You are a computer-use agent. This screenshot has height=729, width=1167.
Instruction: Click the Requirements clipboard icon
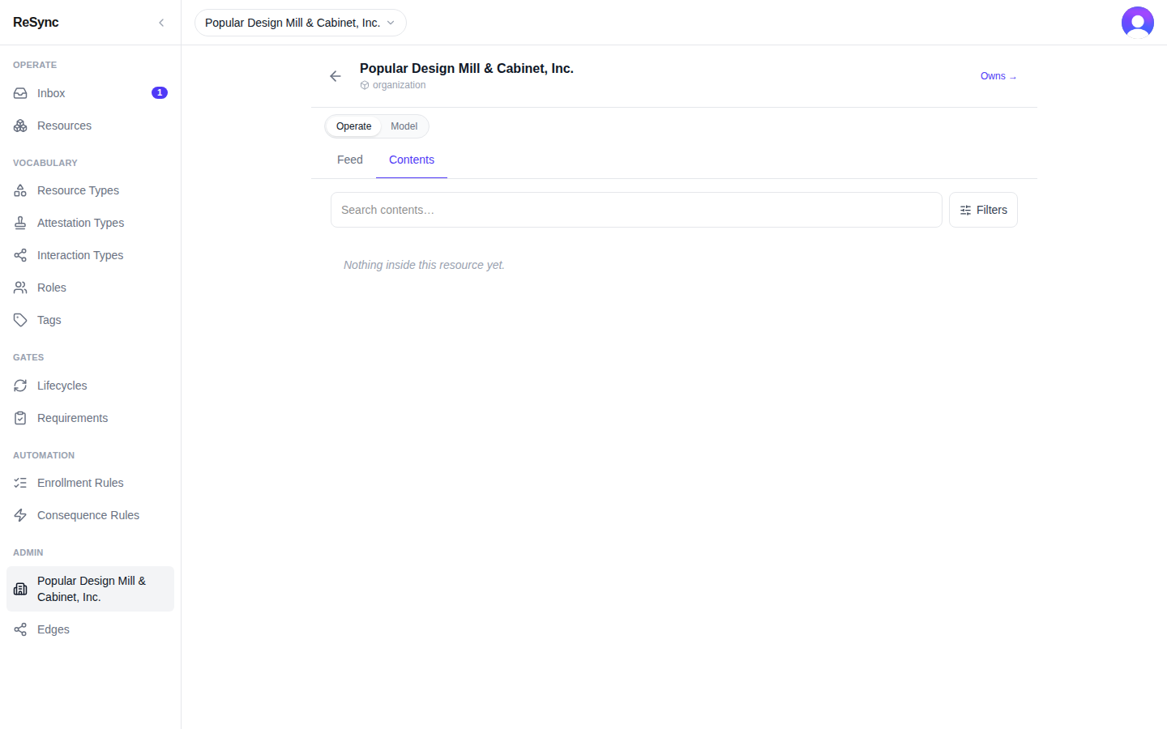[20, 418]
